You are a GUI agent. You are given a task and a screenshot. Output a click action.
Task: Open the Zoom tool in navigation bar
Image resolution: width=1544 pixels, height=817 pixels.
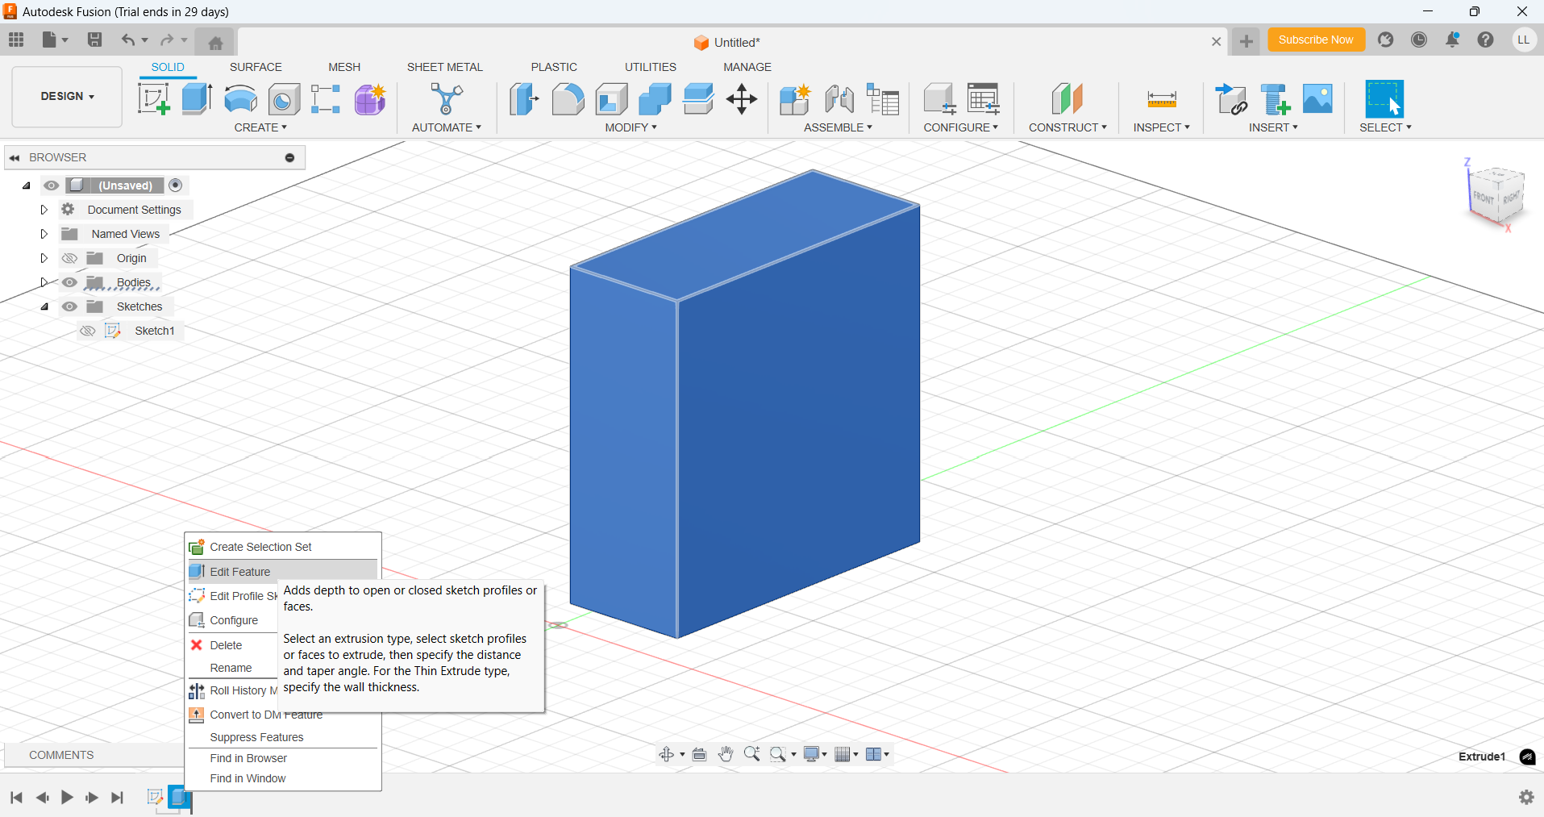click(x=751, y=754)
